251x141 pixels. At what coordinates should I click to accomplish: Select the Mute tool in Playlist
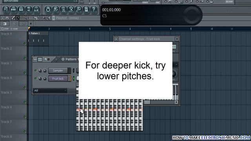pyautogui.click(x=26, y=18)
